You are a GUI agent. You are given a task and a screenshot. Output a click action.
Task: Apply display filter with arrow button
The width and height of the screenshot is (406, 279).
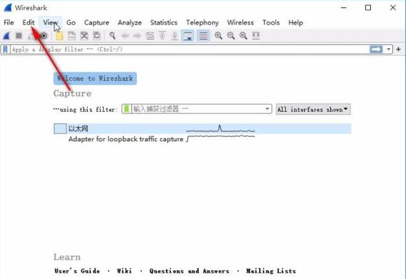tap(376, 49)
